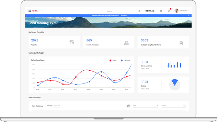217x122 pixels.
Task: Open the settings gear icon
Action: [x=161, y=11]
